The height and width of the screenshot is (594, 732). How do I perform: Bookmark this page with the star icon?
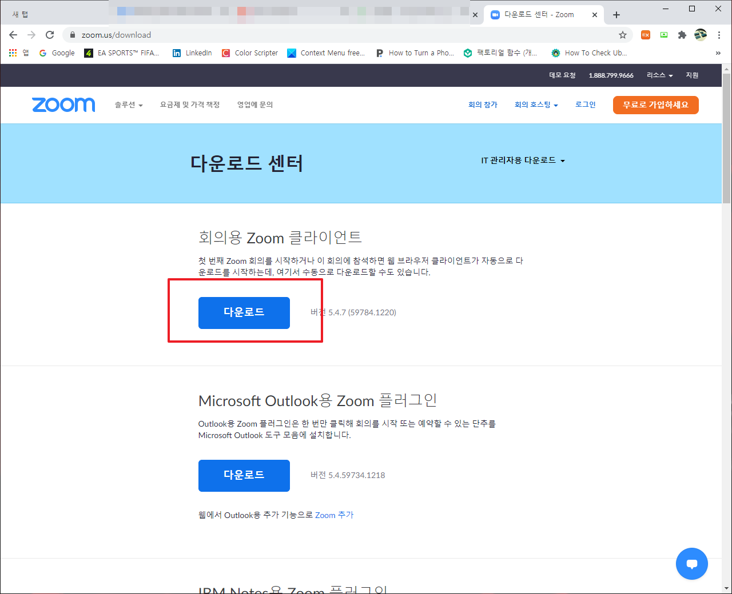[623, 35]
